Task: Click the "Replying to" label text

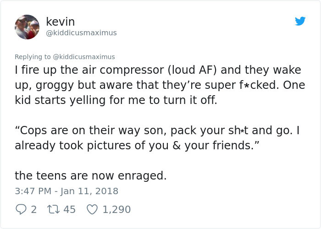Action: (x=33, y=57)
